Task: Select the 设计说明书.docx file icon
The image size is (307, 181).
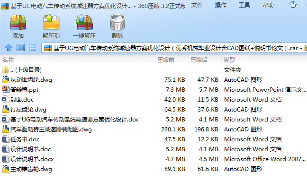Action: click(x=6, y=159)
